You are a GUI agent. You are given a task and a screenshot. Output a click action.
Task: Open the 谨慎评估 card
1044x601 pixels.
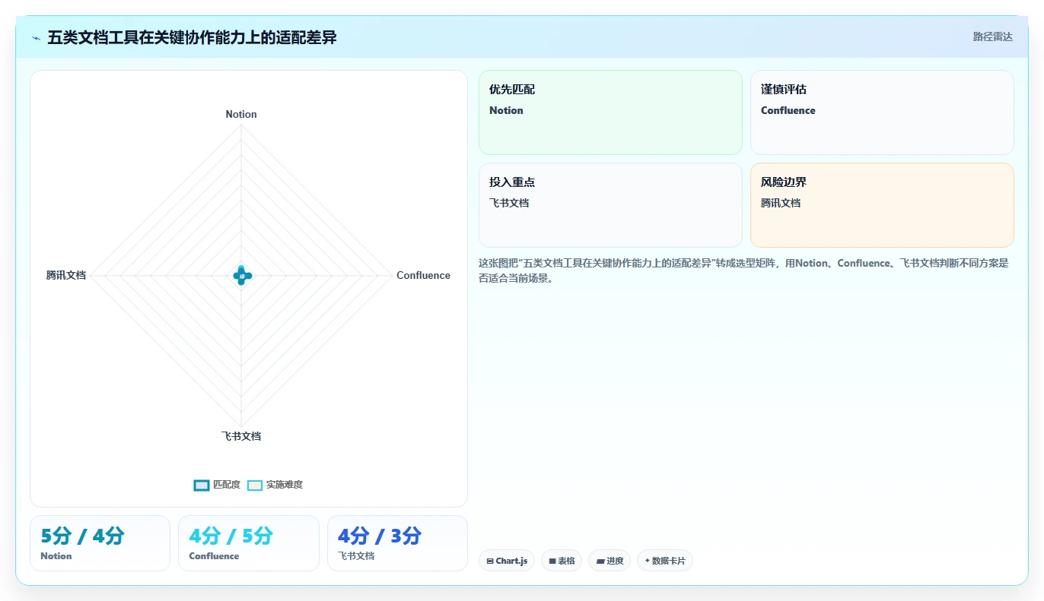[882, 112]
